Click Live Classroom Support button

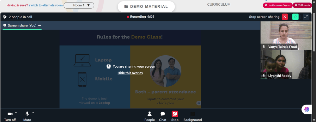click(277, 5)
